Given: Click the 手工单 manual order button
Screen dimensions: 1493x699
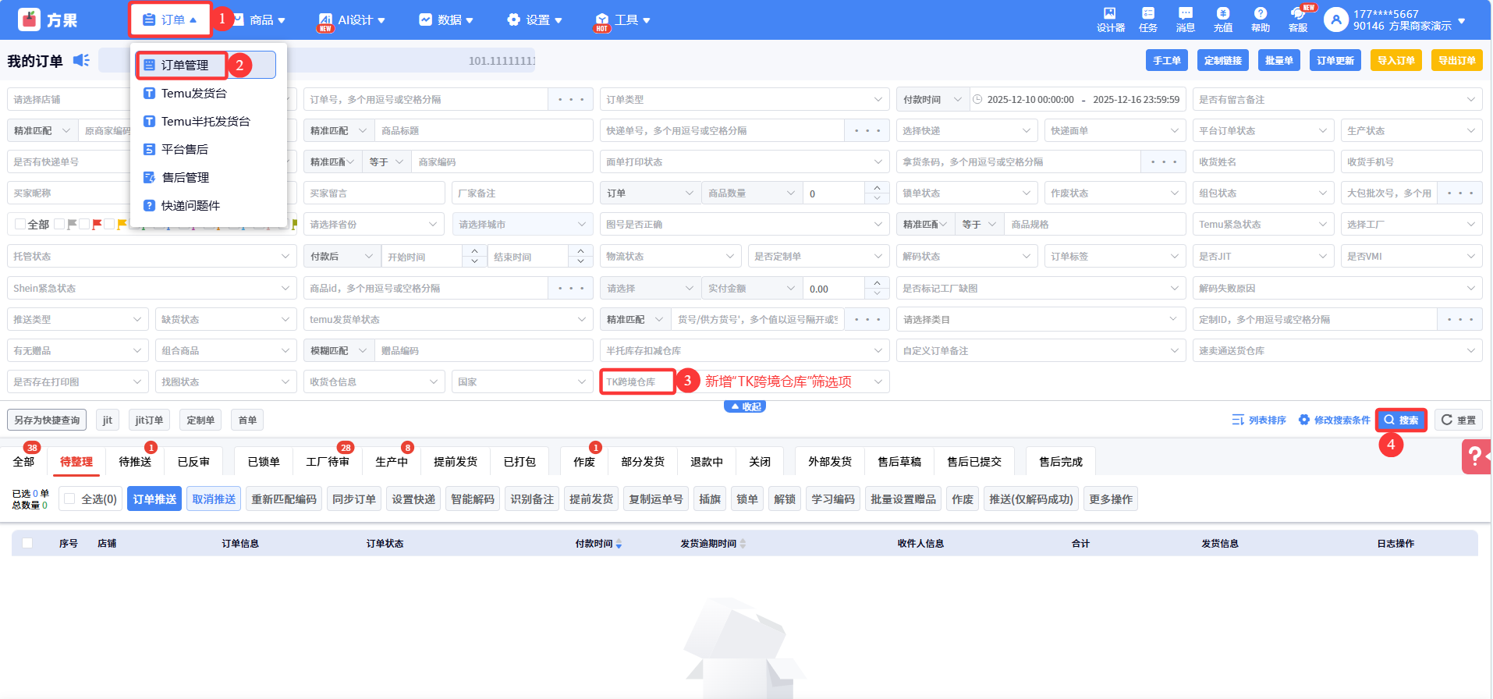Looking at the screenshot, I should tap(1167, 60).
